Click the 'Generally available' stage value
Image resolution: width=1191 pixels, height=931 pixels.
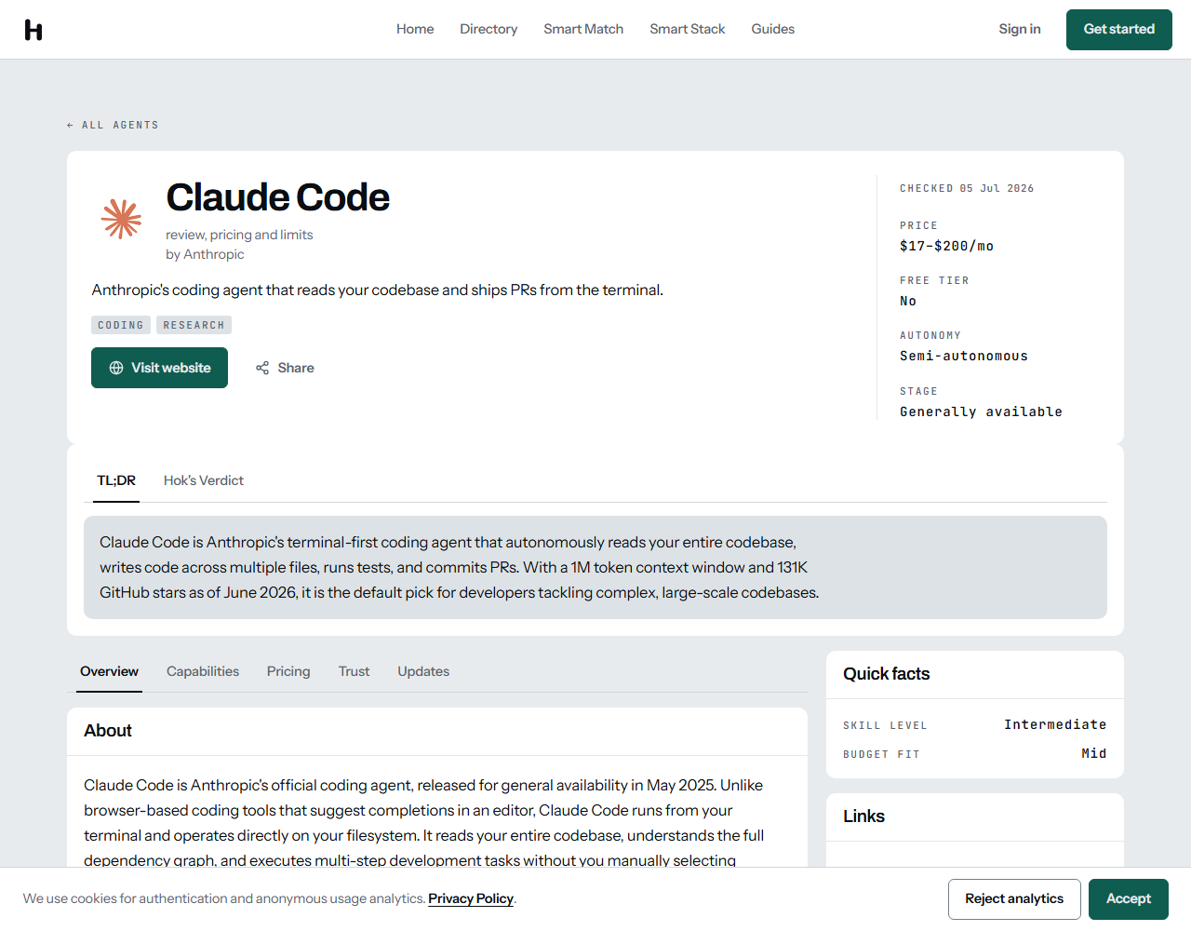click(981, 412)
